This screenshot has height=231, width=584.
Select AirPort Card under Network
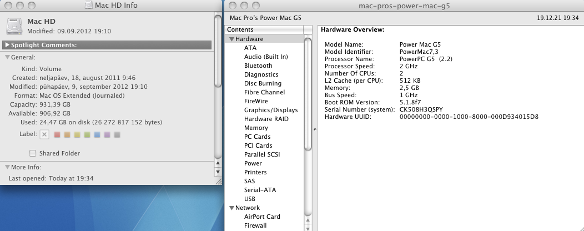pyautogui.click(x=262, y=217)
